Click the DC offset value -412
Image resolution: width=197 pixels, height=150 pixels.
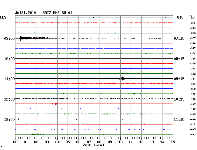[192, 124]
